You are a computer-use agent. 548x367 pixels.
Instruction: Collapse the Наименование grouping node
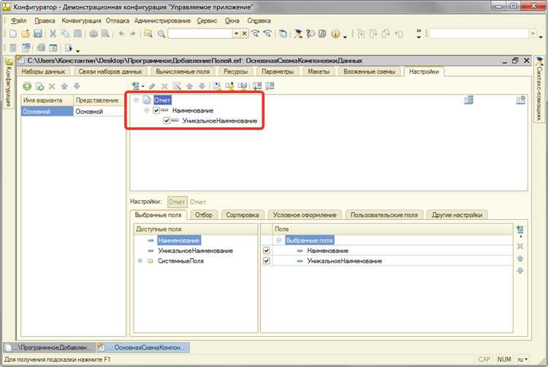coord(147,110)
